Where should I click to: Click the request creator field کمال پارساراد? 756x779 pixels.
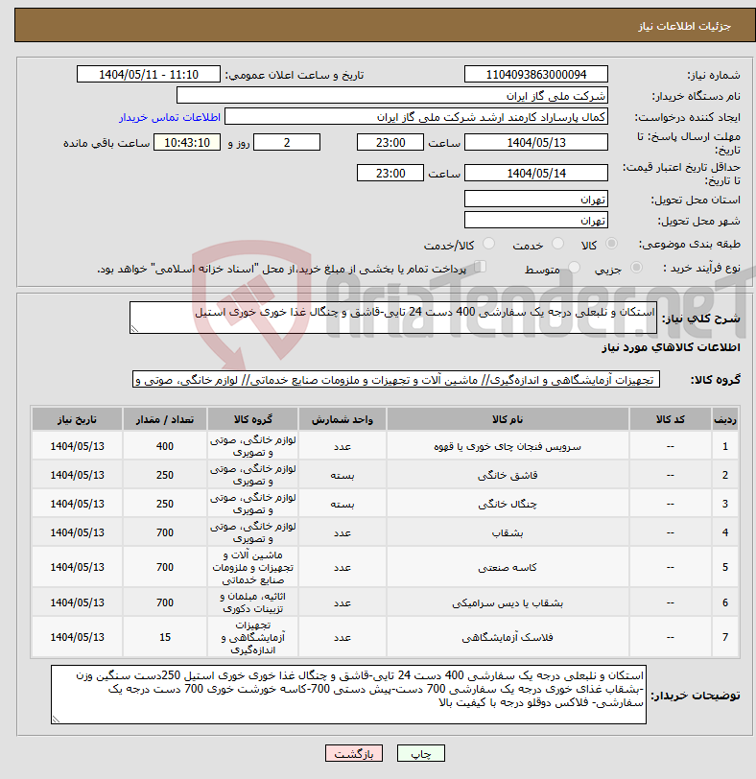(416, 117)
